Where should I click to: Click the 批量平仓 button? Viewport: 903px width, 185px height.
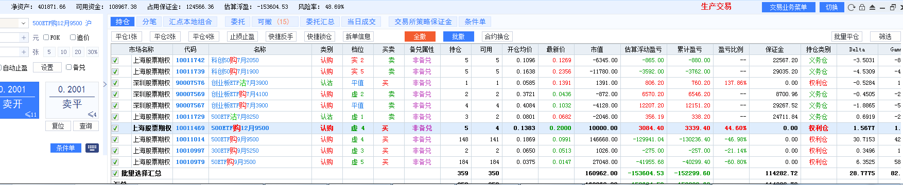tap(846, 36)
